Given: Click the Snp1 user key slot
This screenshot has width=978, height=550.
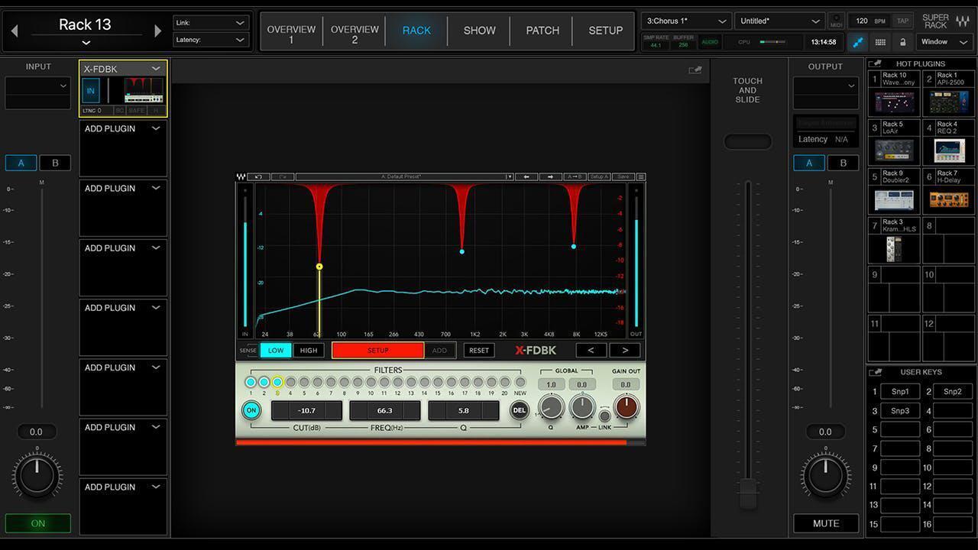Looking at the screenshot, I should pyautogui.click(x=899, y=391).
